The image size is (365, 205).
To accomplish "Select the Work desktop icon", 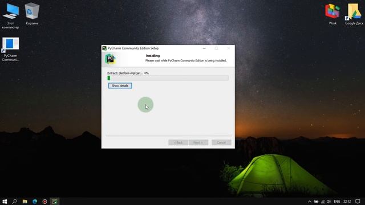I will tap(332, 14).
